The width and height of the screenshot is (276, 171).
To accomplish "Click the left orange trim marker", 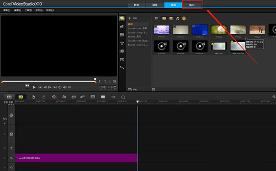I will [x=2, y=82].
